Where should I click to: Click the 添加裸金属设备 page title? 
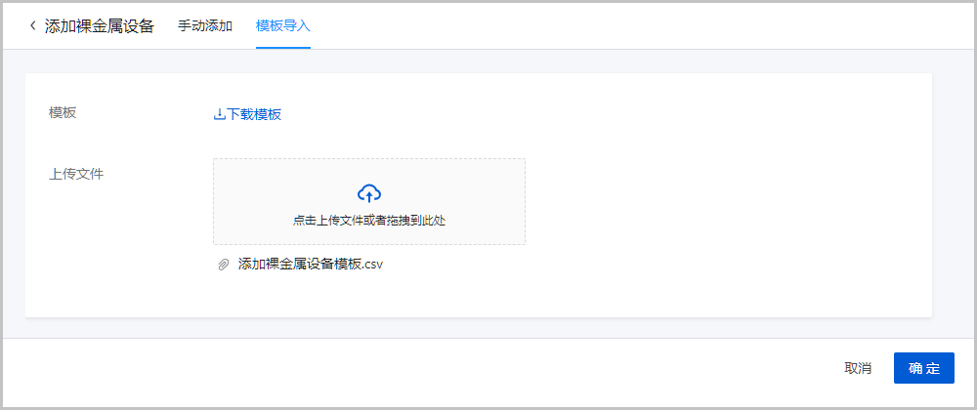[x=100, y=26]
